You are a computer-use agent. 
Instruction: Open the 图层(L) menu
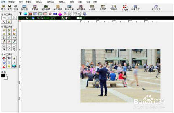39,2
